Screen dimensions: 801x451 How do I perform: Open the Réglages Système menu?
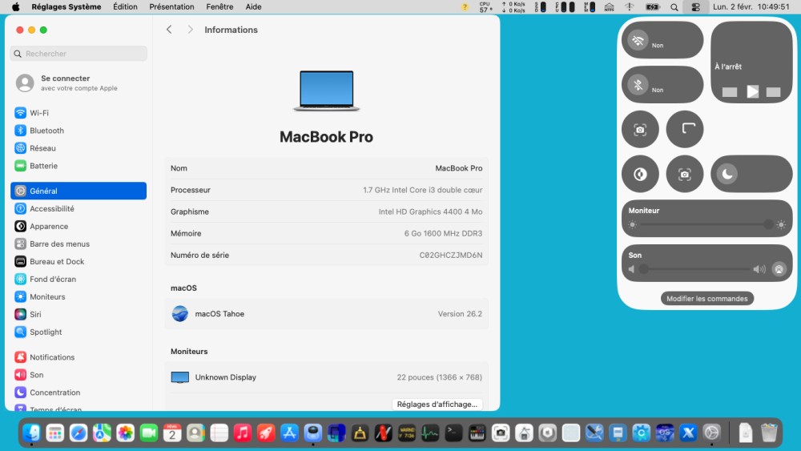66,6
